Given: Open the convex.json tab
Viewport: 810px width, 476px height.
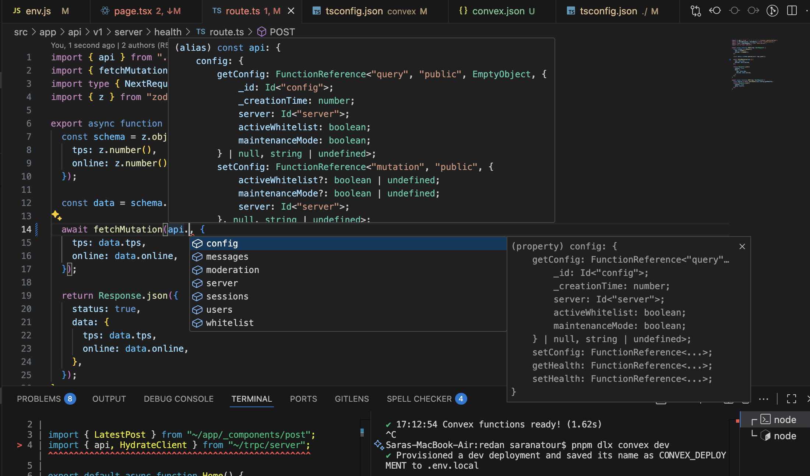Looking at the screenshot, I should [x=502, y=11].
